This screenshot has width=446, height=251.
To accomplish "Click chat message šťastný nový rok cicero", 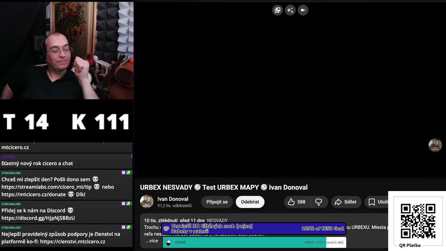I will point(37,163).
